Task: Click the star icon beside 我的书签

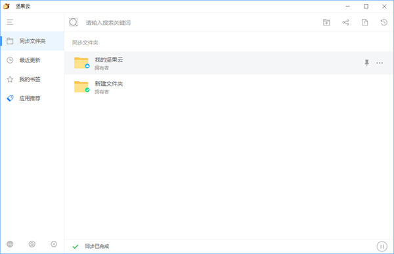Action: pos(10,79)
